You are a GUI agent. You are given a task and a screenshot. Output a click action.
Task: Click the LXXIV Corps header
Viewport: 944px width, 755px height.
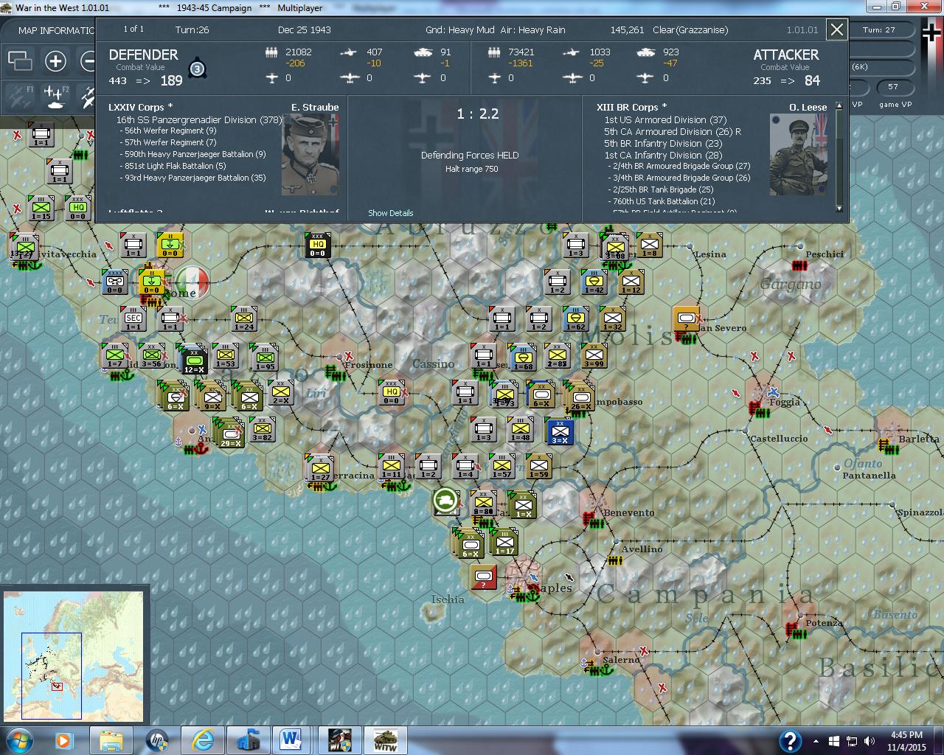140,107
